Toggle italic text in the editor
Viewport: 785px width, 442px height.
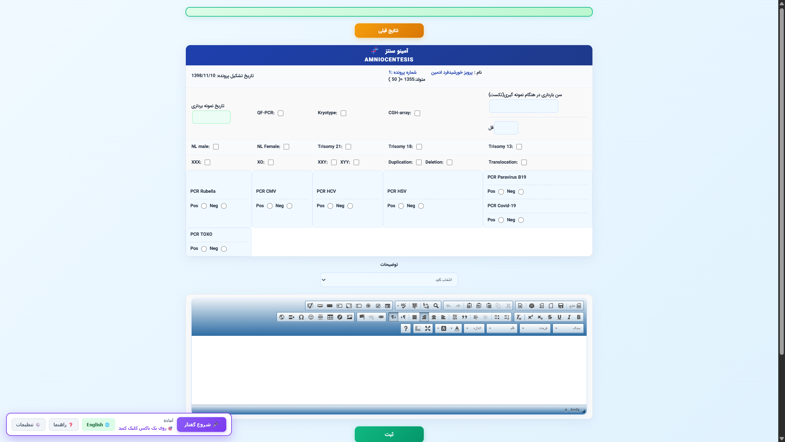pyautogui.click(x=569, y=317)
